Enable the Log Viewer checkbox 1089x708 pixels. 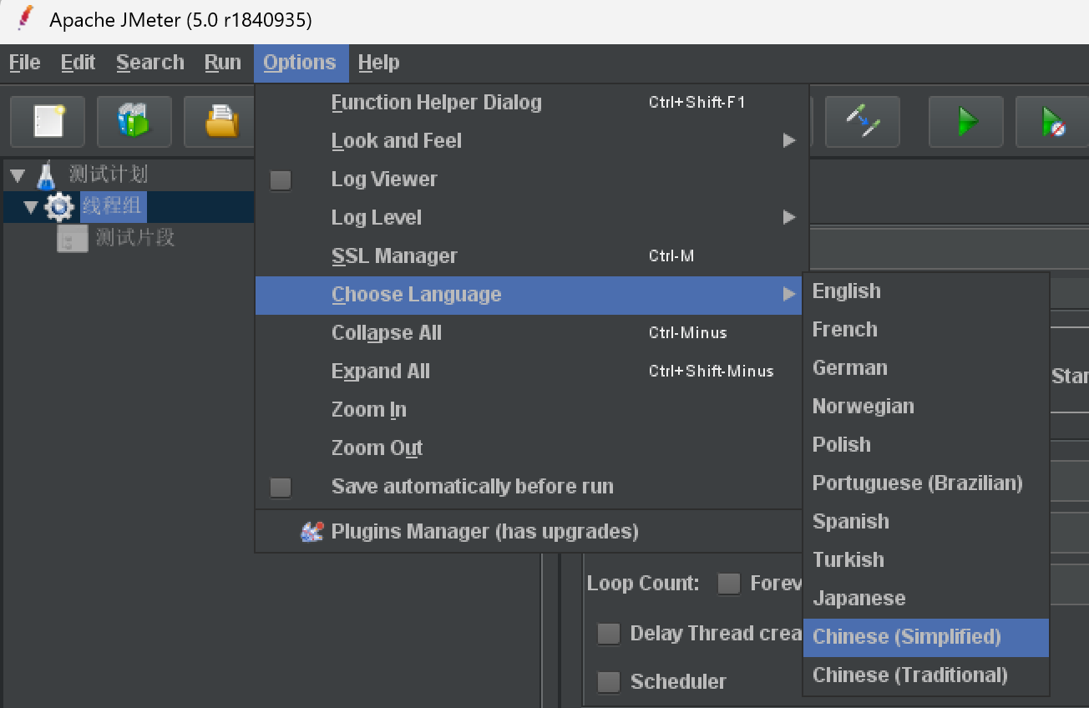point(281,180)
